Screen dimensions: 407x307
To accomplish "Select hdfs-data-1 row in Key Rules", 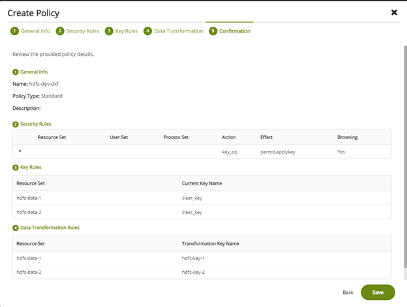I will coord(29,197).
